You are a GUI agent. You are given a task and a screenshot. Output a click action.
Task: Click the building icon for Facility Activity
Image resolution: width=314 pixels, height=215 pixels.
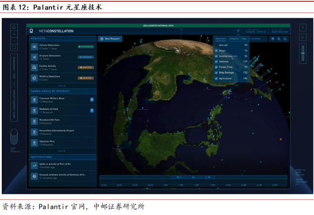[x=34, y=67]
